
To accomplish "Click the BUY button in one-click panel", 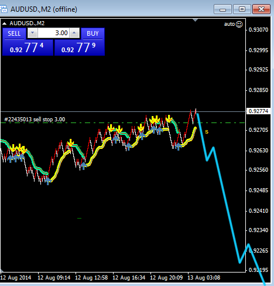I will pyautogui.click(x=93, y=33).
